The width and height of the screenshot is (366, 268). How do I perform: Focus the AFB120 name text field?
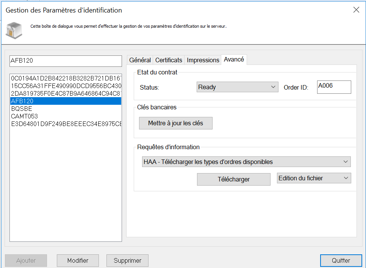(66, 60)
